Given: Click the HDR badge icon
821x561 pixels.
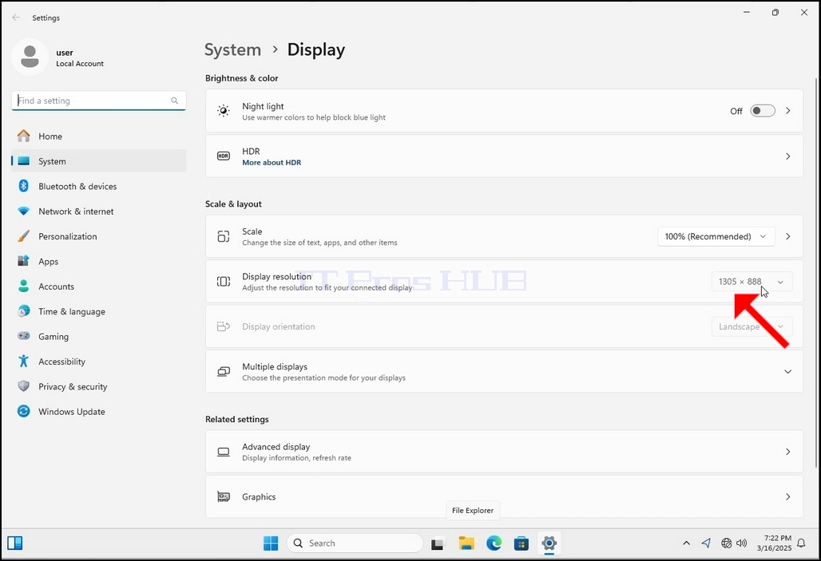Looking at the screenshot, I should pos(224,156).
